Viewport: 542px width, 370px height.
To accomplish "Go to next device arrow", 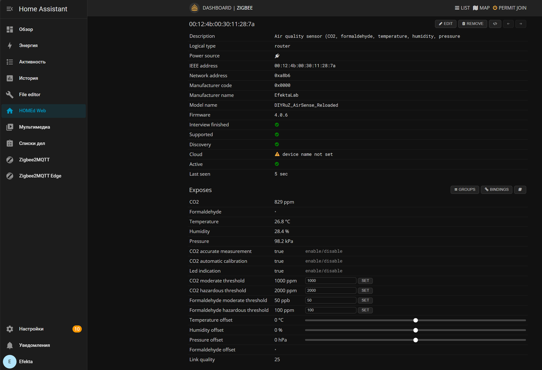I will click(x=521, y=24).
